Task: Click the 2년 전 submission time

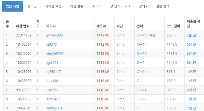Action: coord(191,90)
